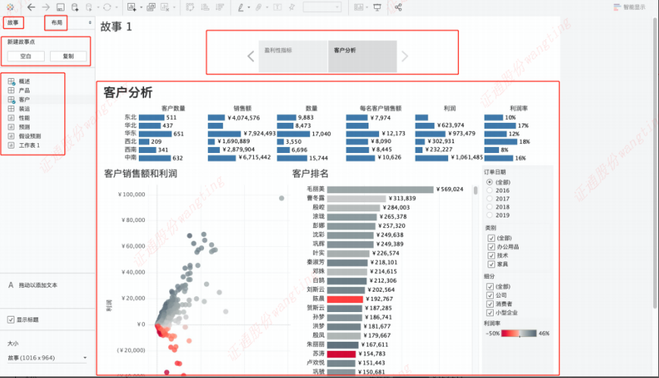Click the 利润率 color range slider
Screen dimensions: 659x378
(x=519, y=333)
